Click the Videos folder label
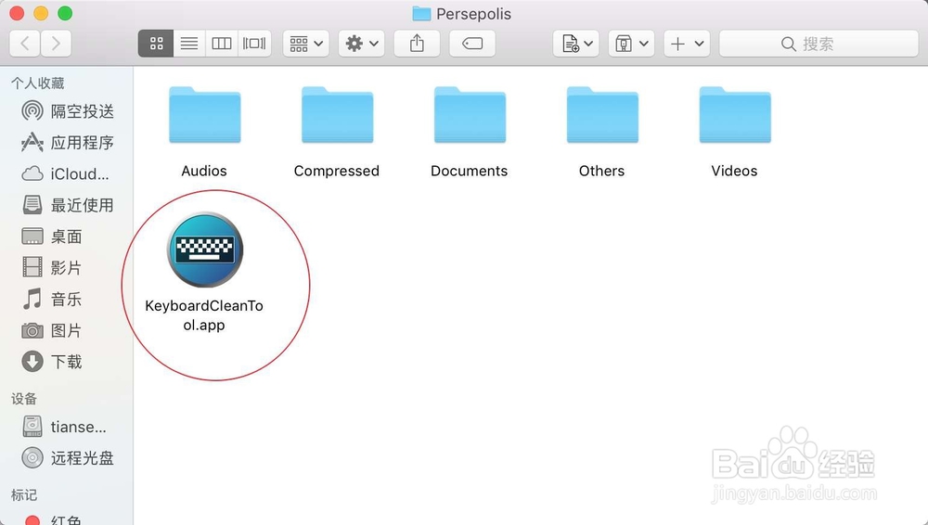Viewport: 928px width, 525px height. tap(734, 171)
